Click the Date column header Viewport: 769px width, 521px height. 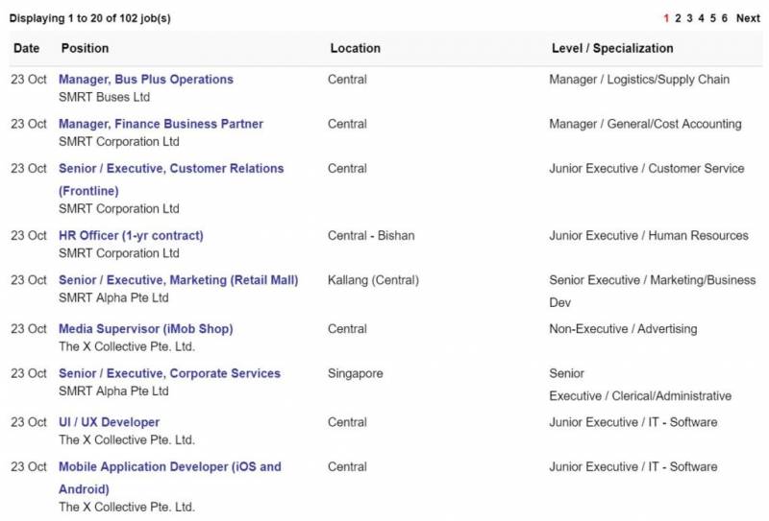click(x=26, y=48)
